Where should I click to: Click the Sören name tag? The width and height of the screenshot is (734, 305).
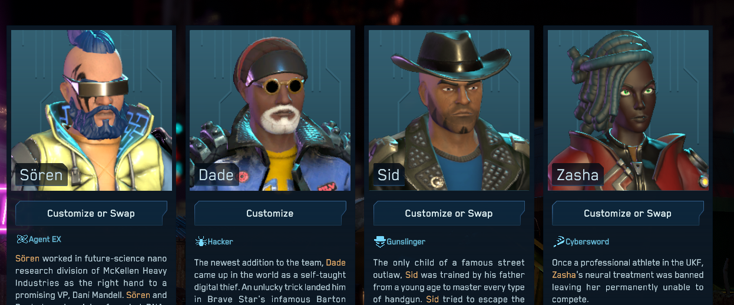pyautogui.click(x=41, y=175)
